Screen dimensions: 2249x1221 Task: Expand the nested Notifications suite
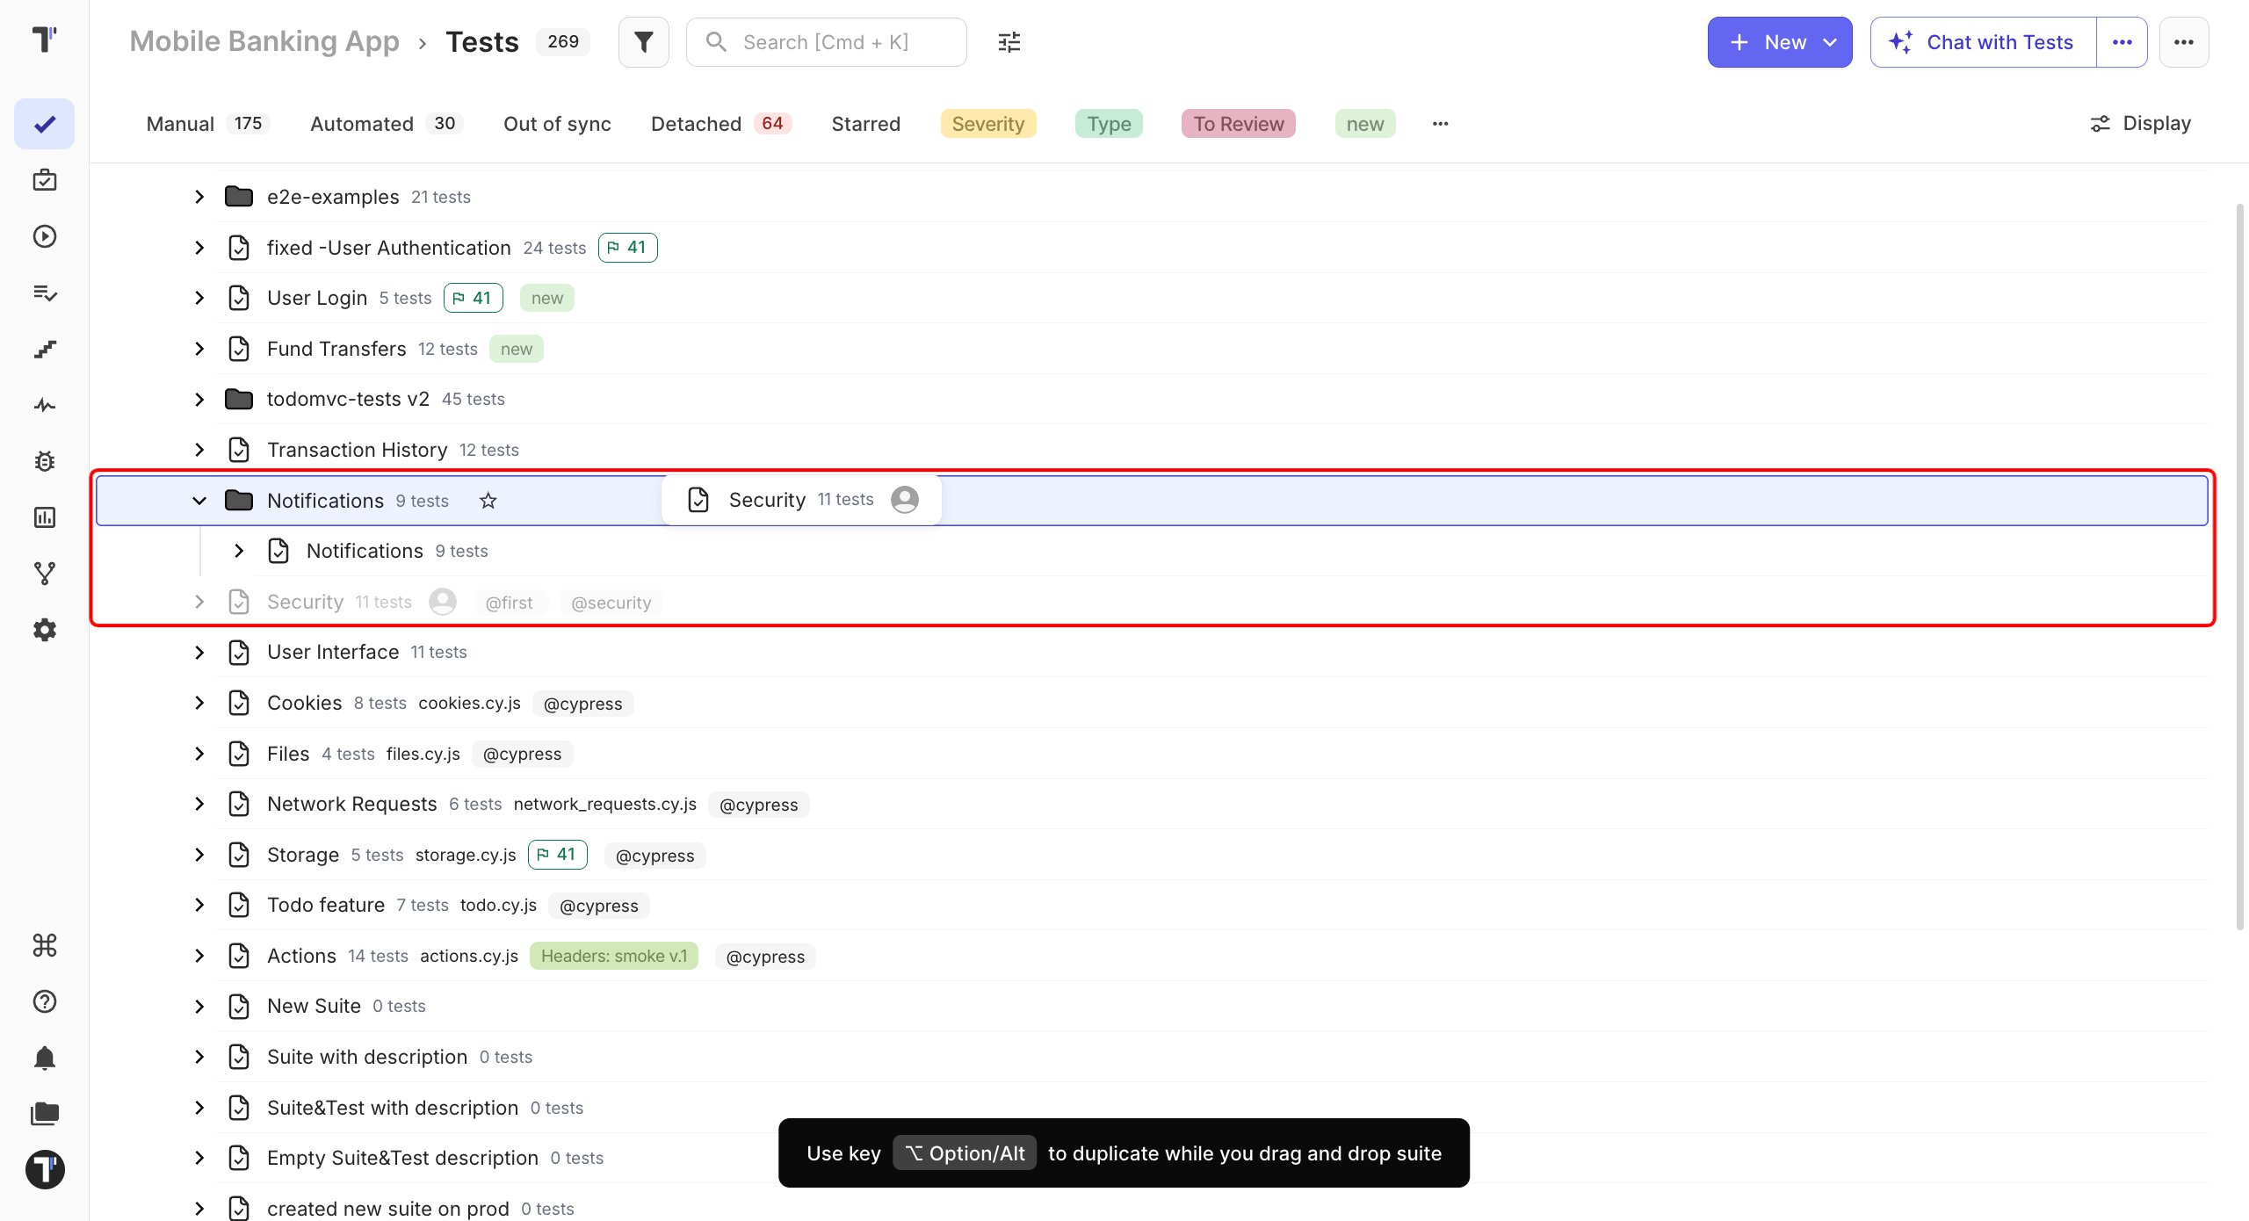click(239, 551)
